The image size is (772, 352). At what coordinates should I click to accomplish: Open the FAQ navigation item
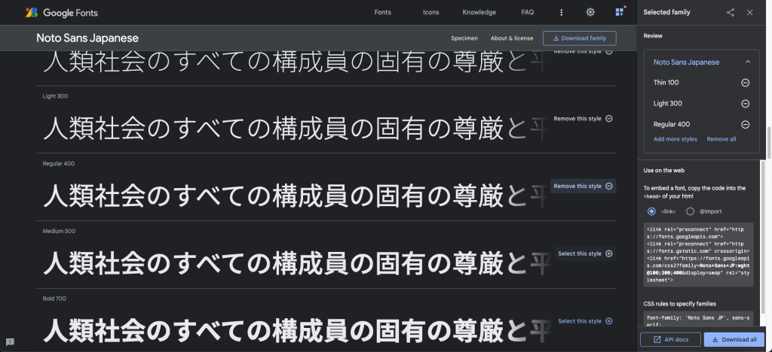click(x=527, y=12)
